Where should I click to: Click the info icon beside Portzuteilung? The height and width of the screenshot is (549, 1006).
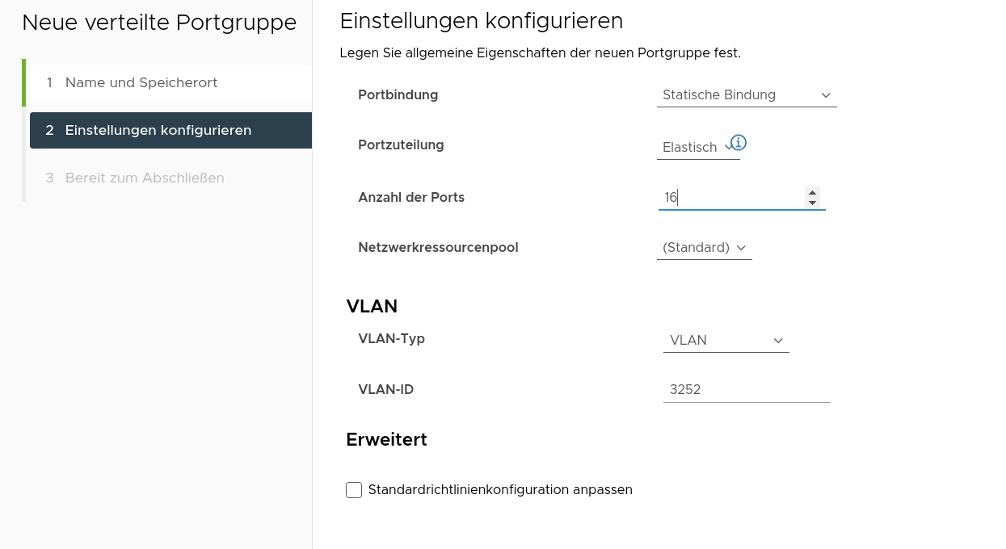(739, 143)
